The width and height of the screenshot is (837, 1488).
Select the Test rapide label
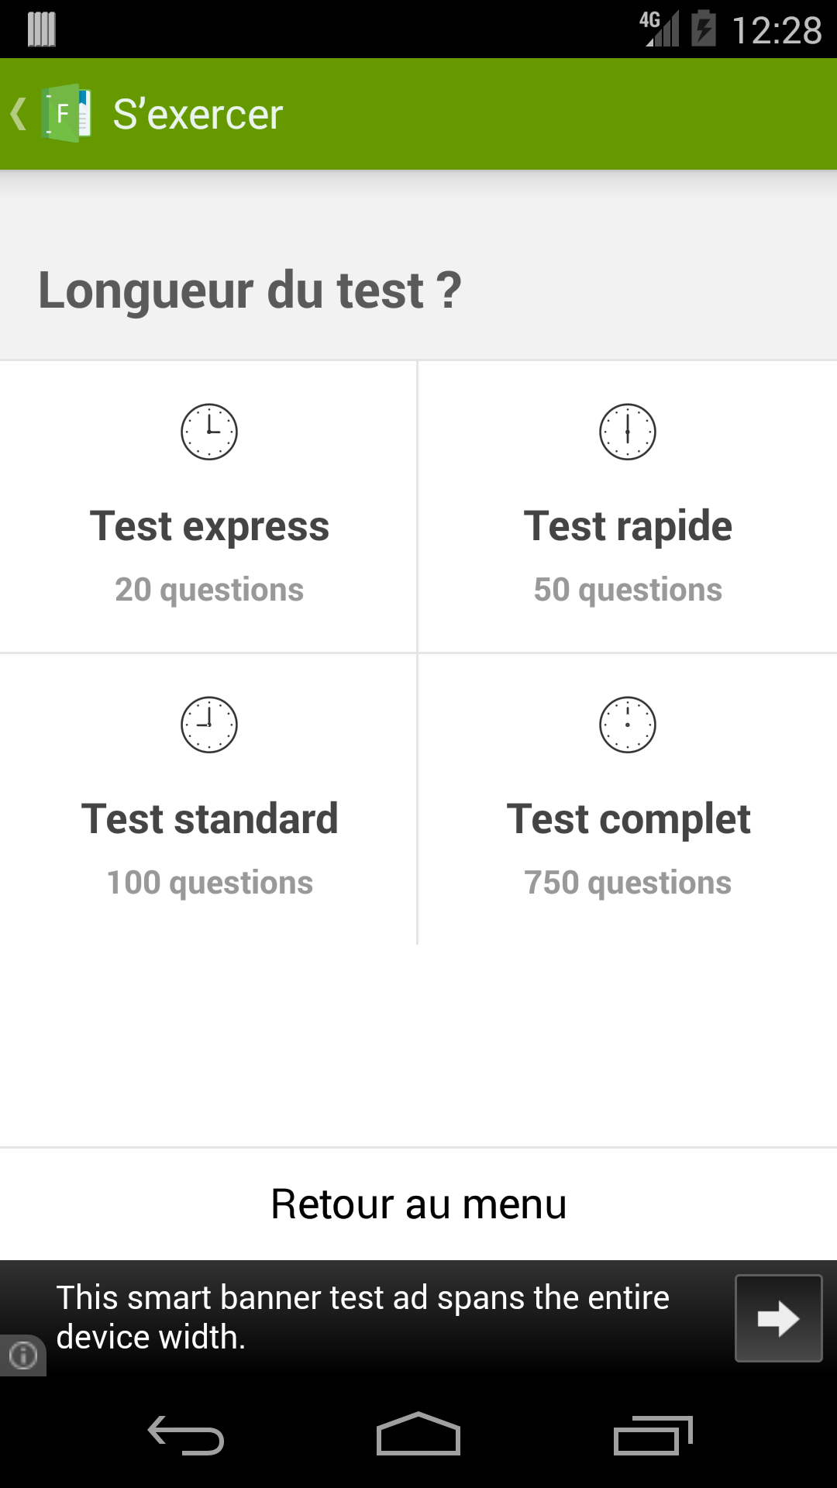click(628, 527)
